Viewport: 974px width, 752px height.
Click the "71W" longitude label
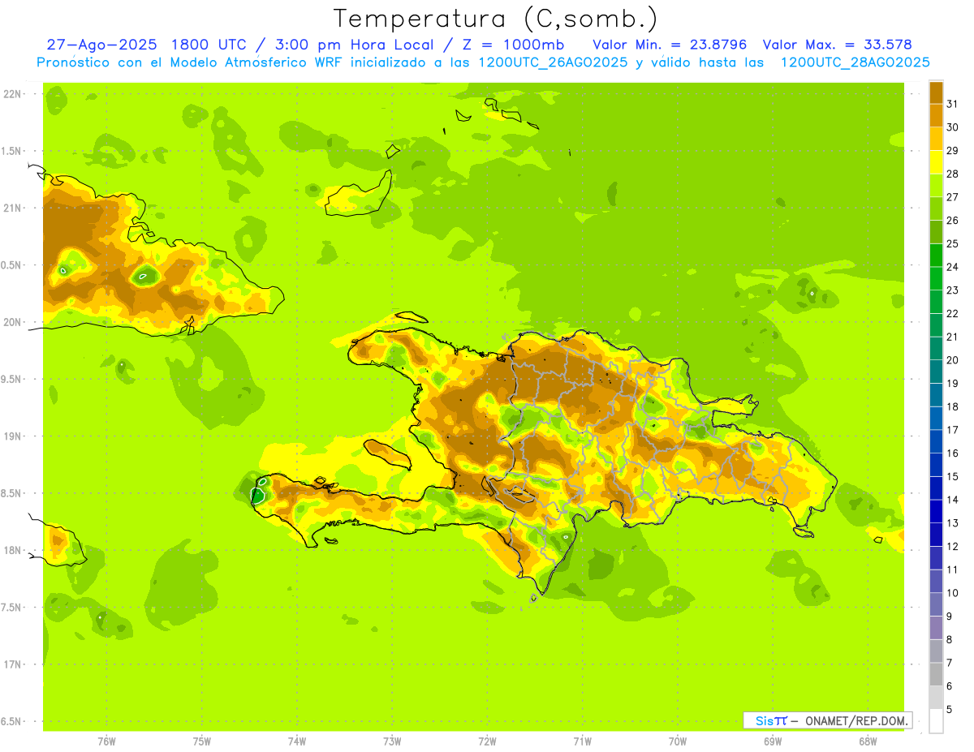pyautogui.click(x=582, y=741)
